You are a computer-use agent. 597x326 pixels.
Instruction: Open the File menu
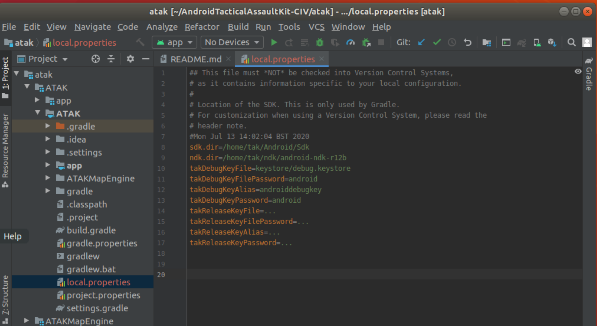(x=9, y=27)
